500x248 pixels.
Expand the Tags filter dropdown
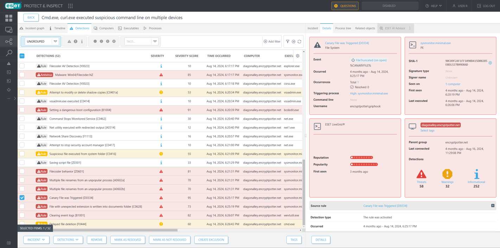pyautogui.click(x=154, y=42)
